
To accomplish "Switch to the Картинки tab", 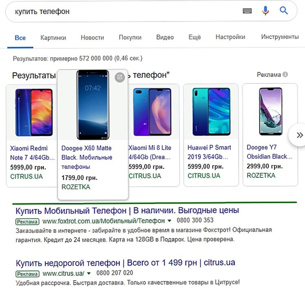I will 53,37.
